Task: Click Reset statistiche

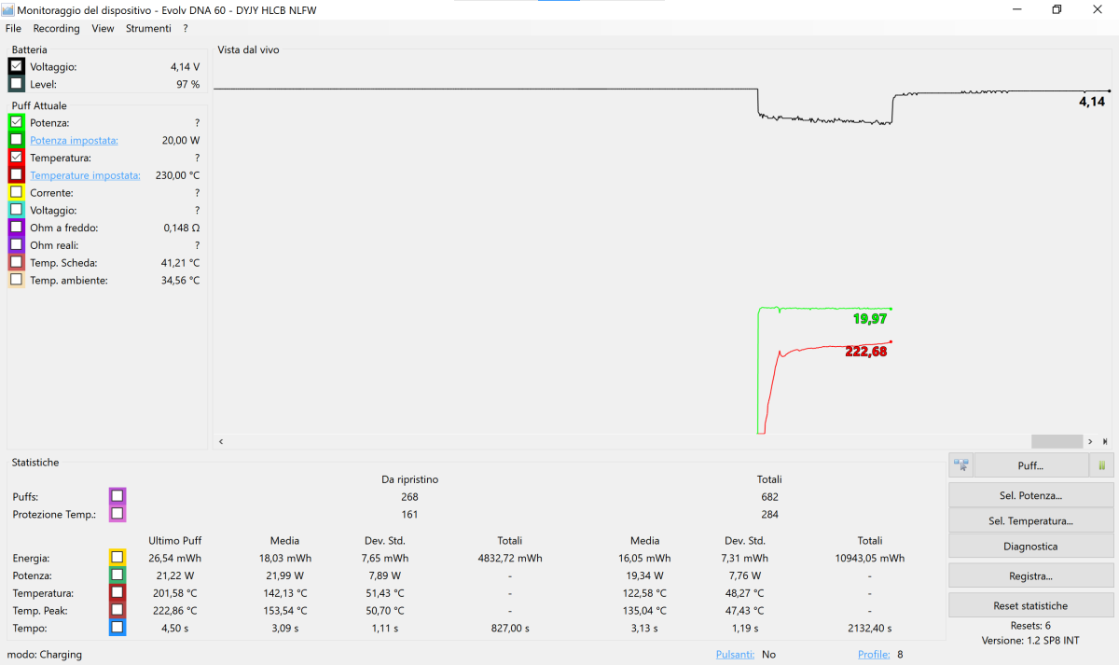Action: pos(1030,605)
